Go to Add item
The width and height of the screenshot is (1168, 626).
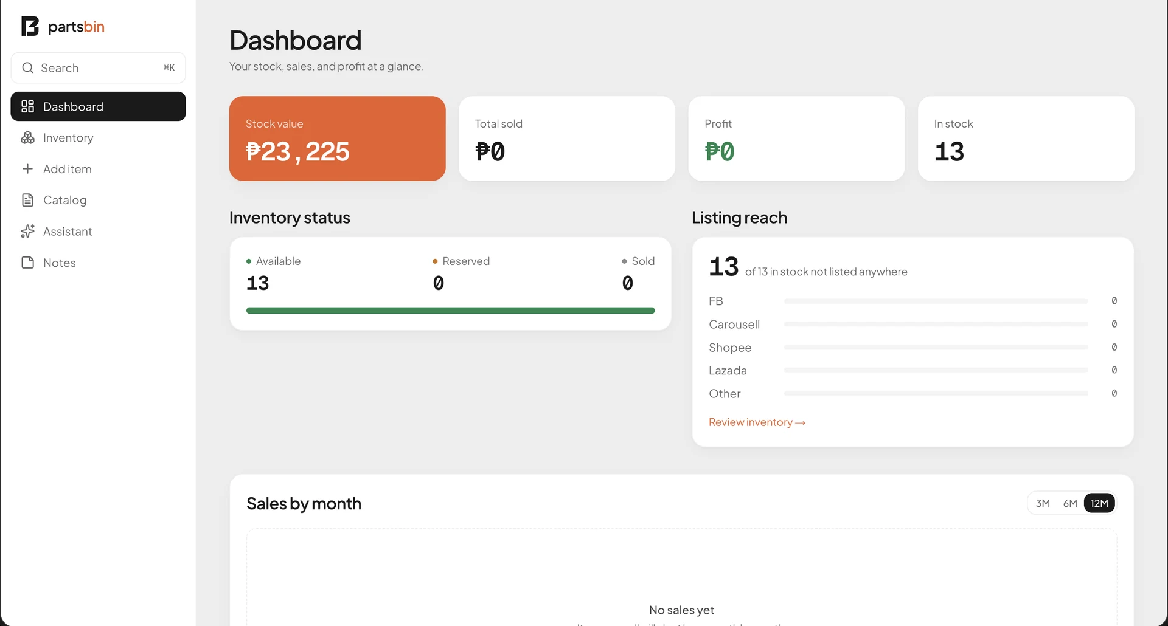(98, 169)
